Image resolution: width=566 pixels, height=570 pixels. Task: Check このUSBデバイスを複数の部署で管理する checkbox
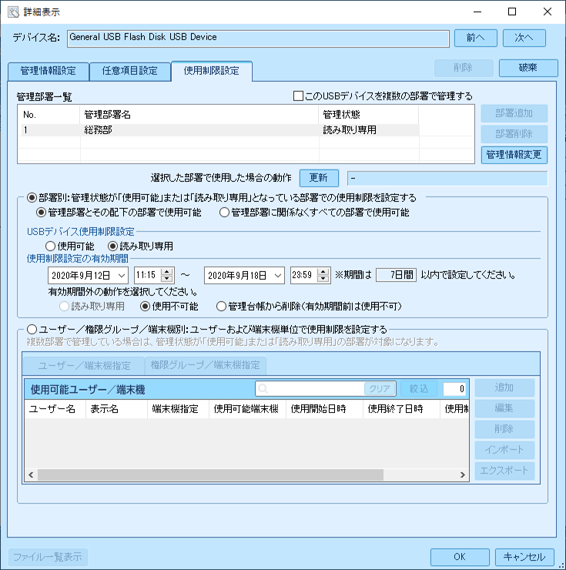pos(298,96)
